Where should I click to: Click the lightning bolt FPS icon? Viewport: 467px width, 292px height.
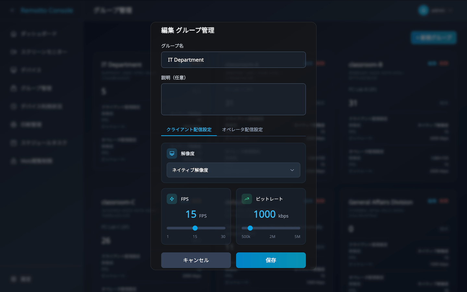(172, 199)
